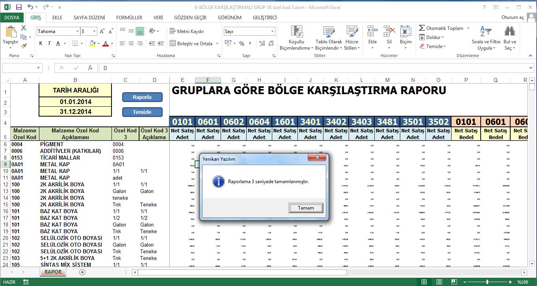The image size is (537, 286).
Task: Select the RAPOR sheet tab
Action: (x=53, y=272)
